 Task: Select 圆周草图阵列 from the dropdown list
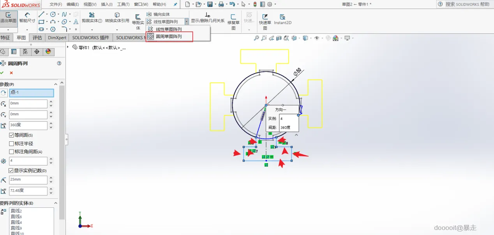(x=169, y=37)
